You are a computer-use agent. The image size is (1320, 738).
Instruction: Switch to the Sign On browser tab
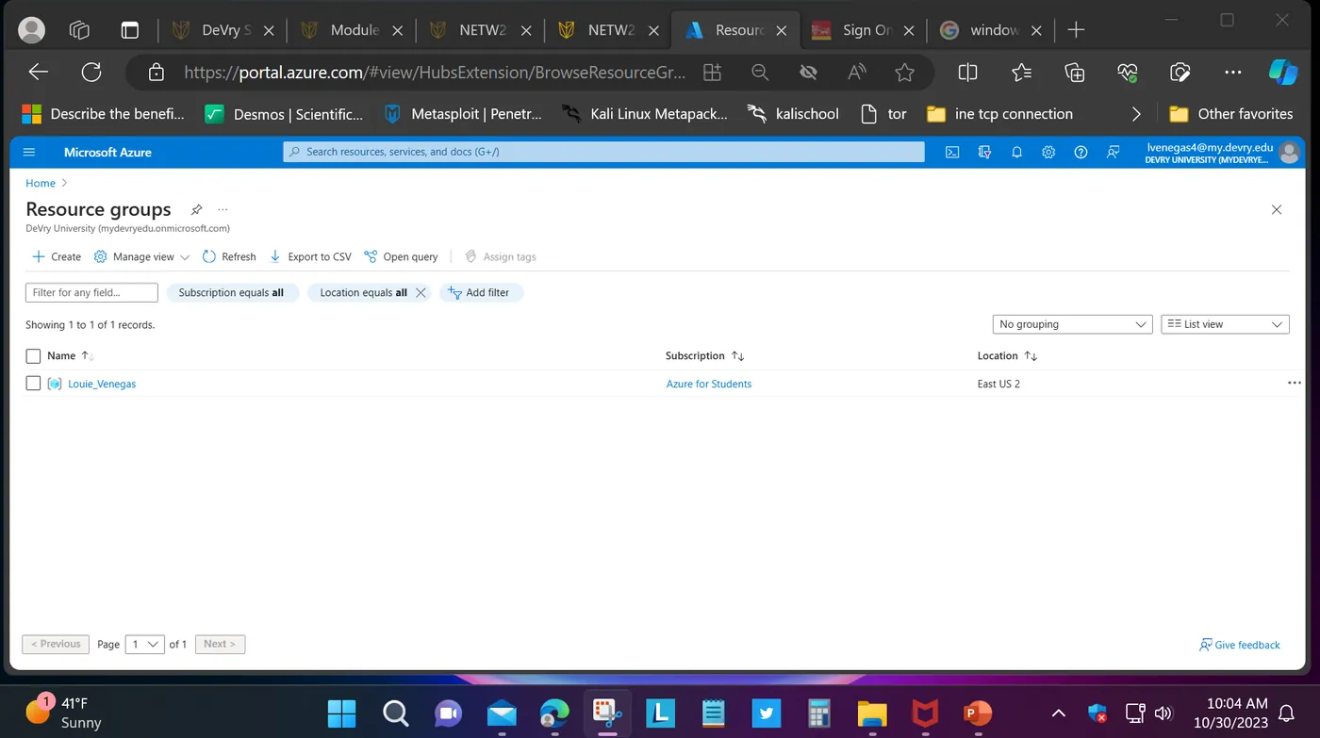pyautogui.click(x=863, y=30)
